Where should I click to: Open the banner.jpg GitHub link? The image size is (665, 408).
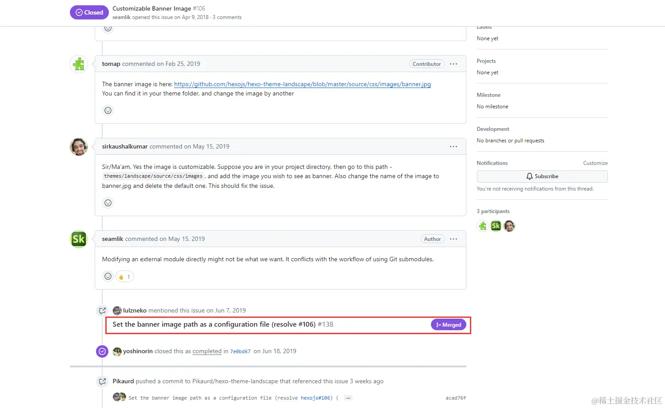[x=303, y=84]
